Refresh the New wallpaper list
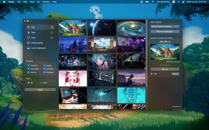This screenshot has width=209, height=130. coord(52,32)
